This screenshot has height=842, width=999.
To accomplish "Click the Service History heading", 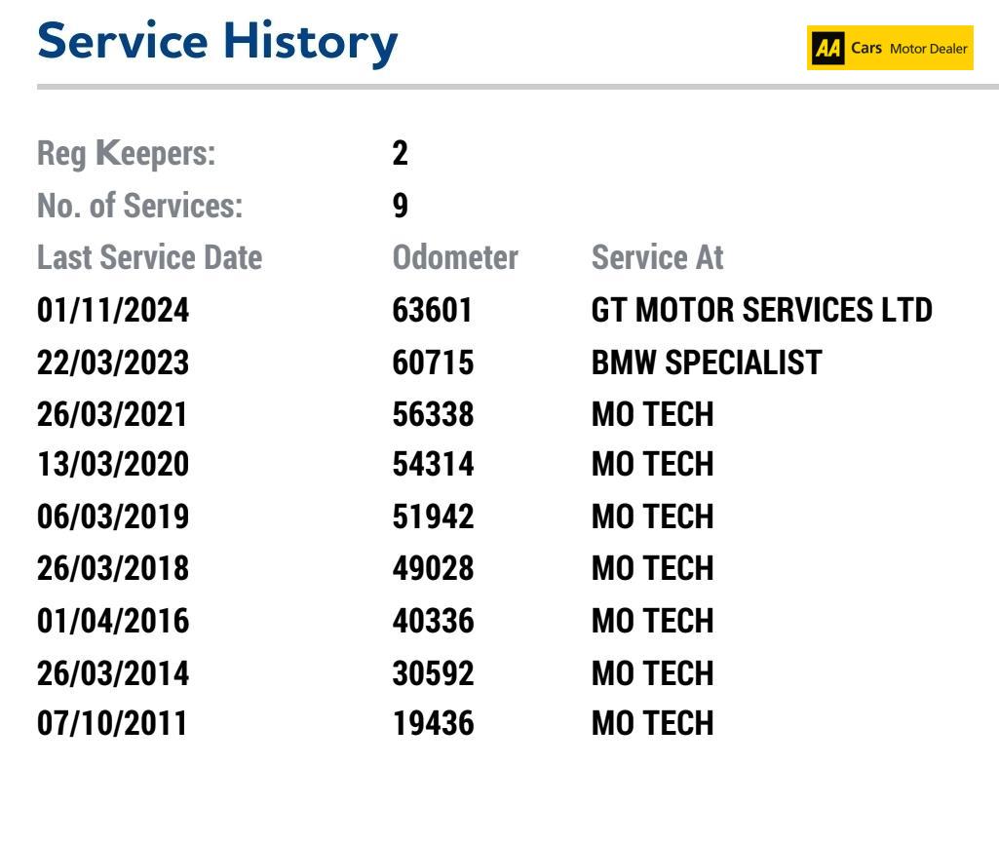I will click(217, 43).
